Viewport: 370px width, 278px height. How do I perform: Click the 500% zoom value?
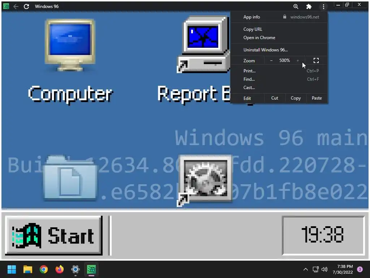285,60
